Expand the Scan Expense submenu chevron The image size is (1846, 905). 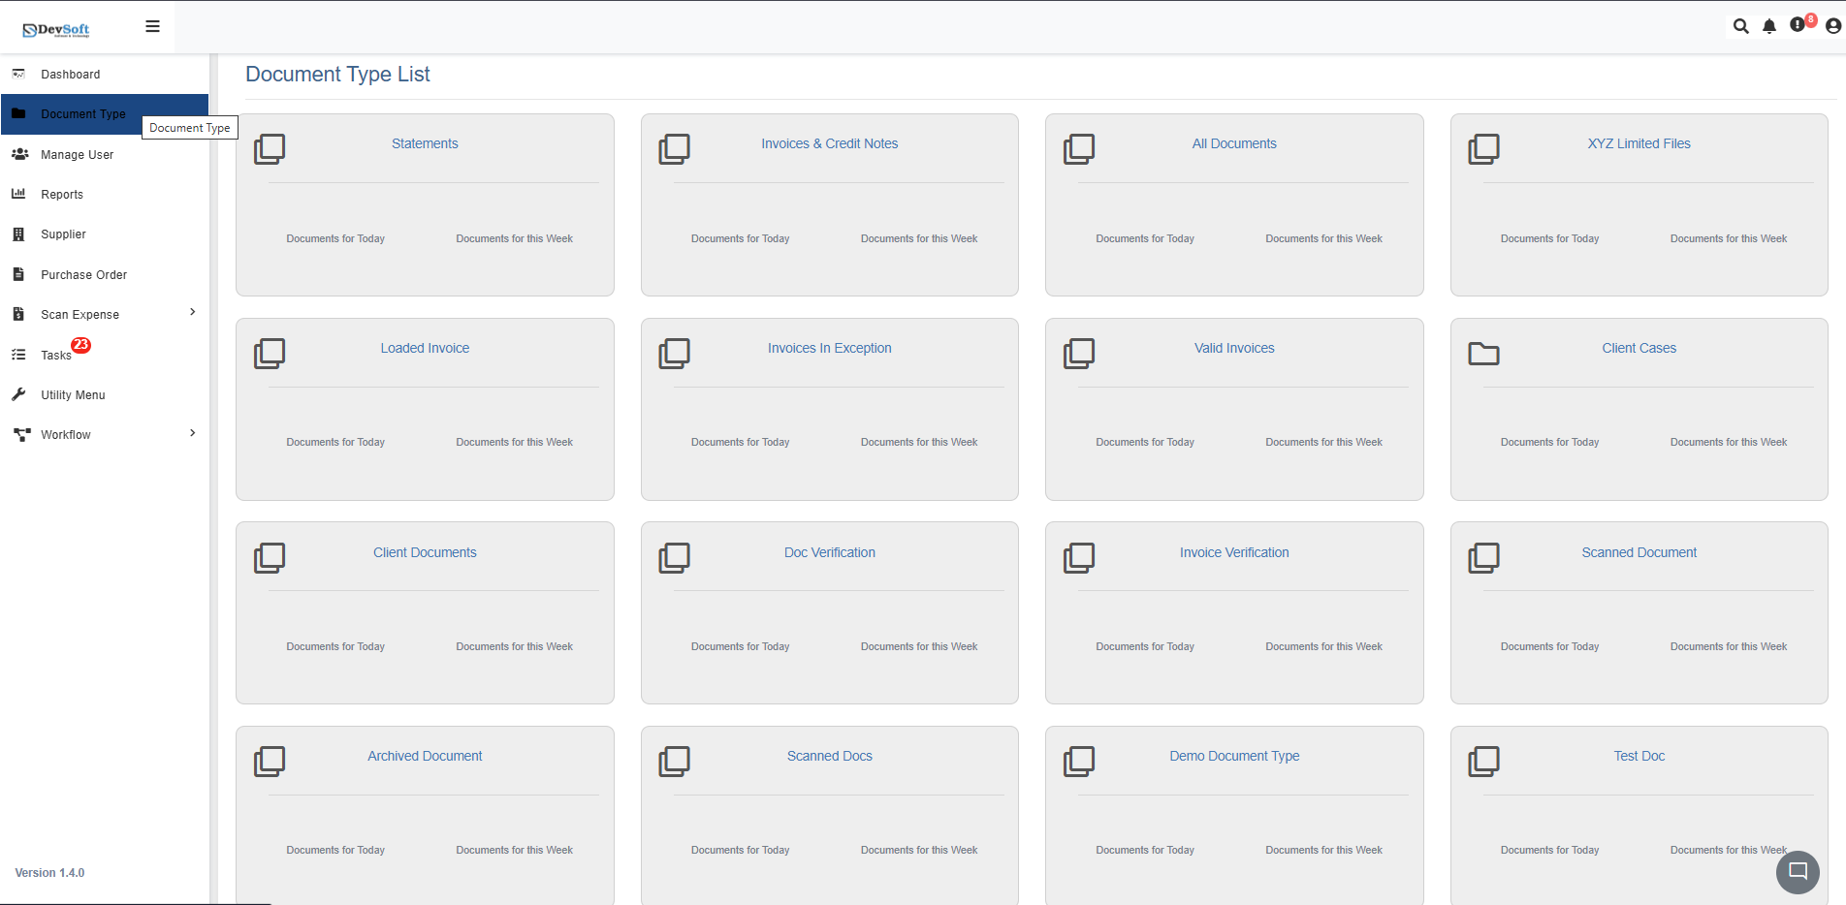tap(192, 312)
